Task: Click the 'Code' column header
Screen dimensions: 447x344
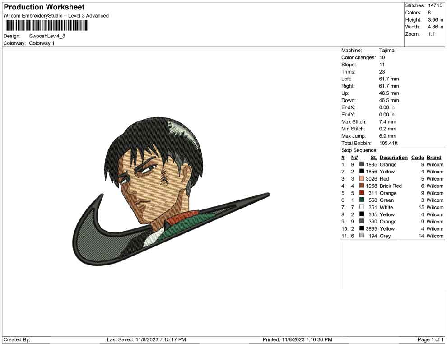Action: 418,157
